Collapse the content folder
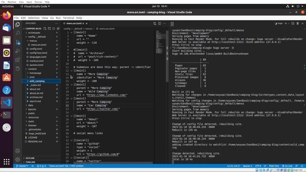Viewport: 306px width, 172px height. click(x=26, y=69)
